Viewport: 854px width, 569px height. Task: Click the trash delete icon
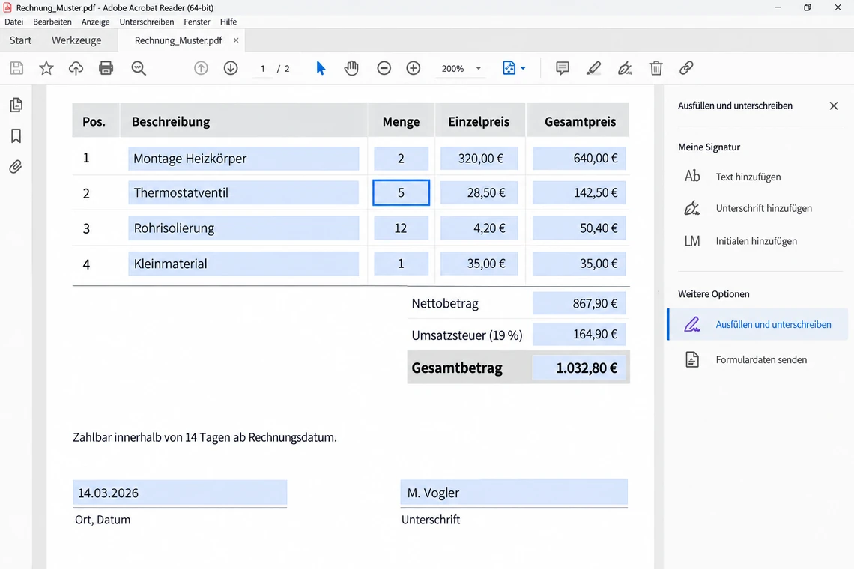(x=656, y=68)
